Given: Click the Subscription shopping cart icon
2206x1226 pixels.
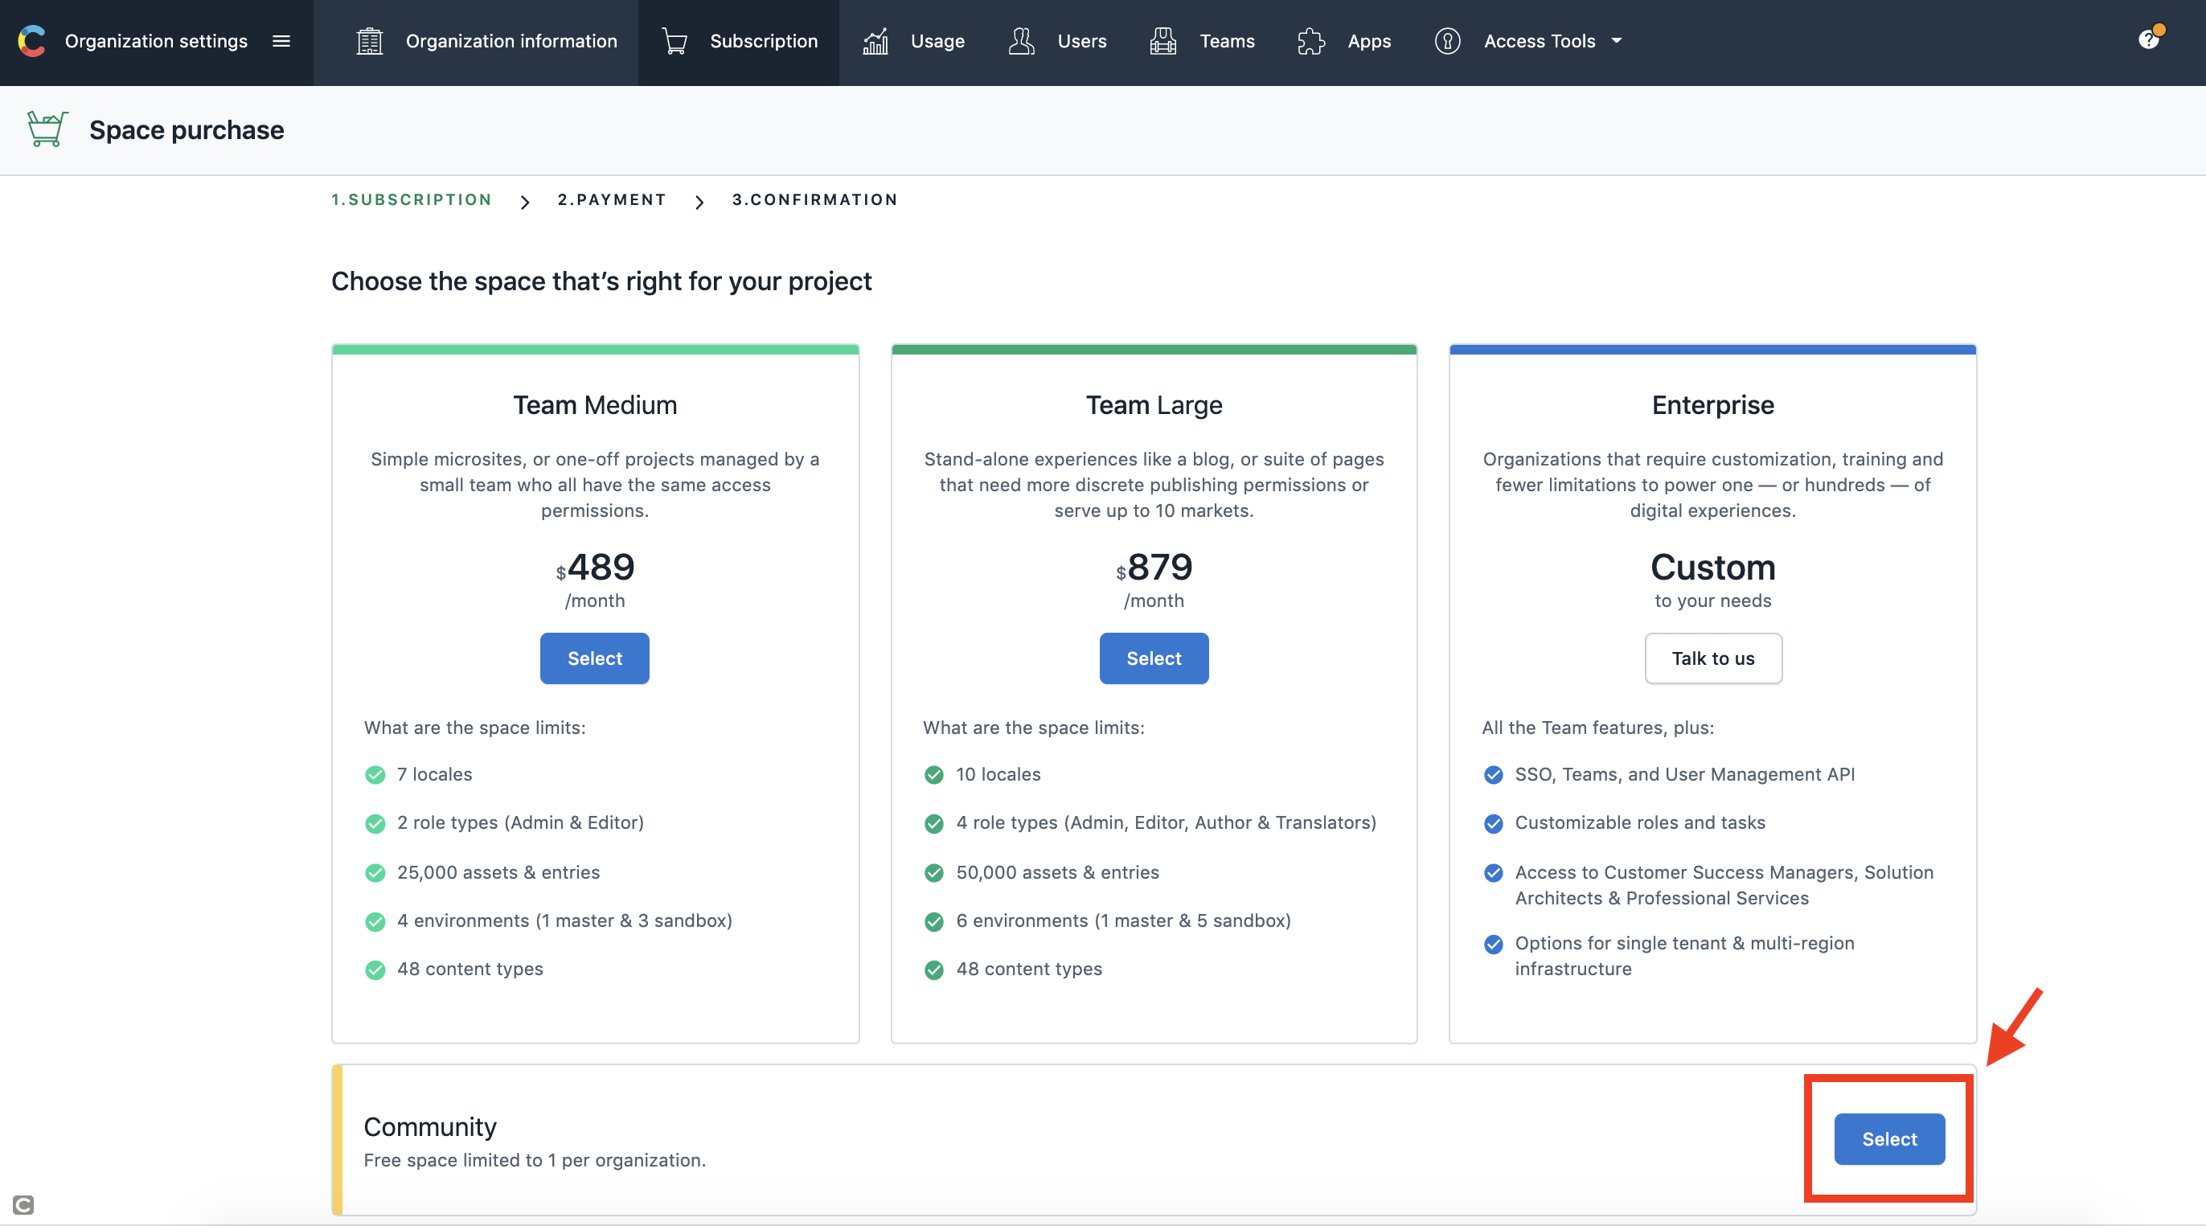Looking at the screenshot, I should click(x=675, y=41).
